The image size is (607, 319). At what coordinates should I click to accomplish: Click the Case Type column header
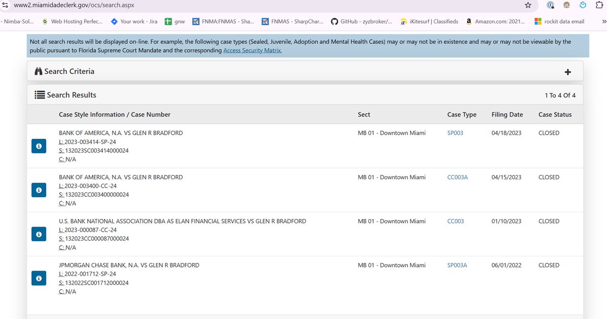click(x=462, y=115)
